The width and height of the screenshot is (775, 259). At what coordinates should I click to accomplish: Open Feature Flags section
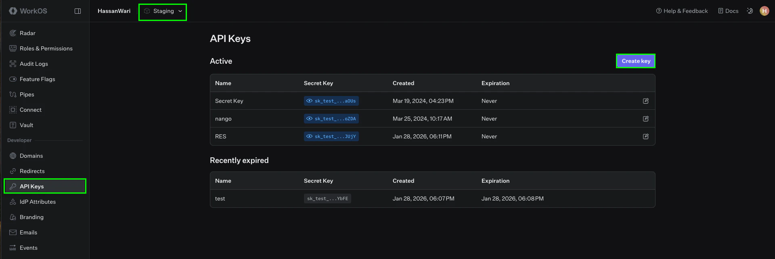[37, 79]
